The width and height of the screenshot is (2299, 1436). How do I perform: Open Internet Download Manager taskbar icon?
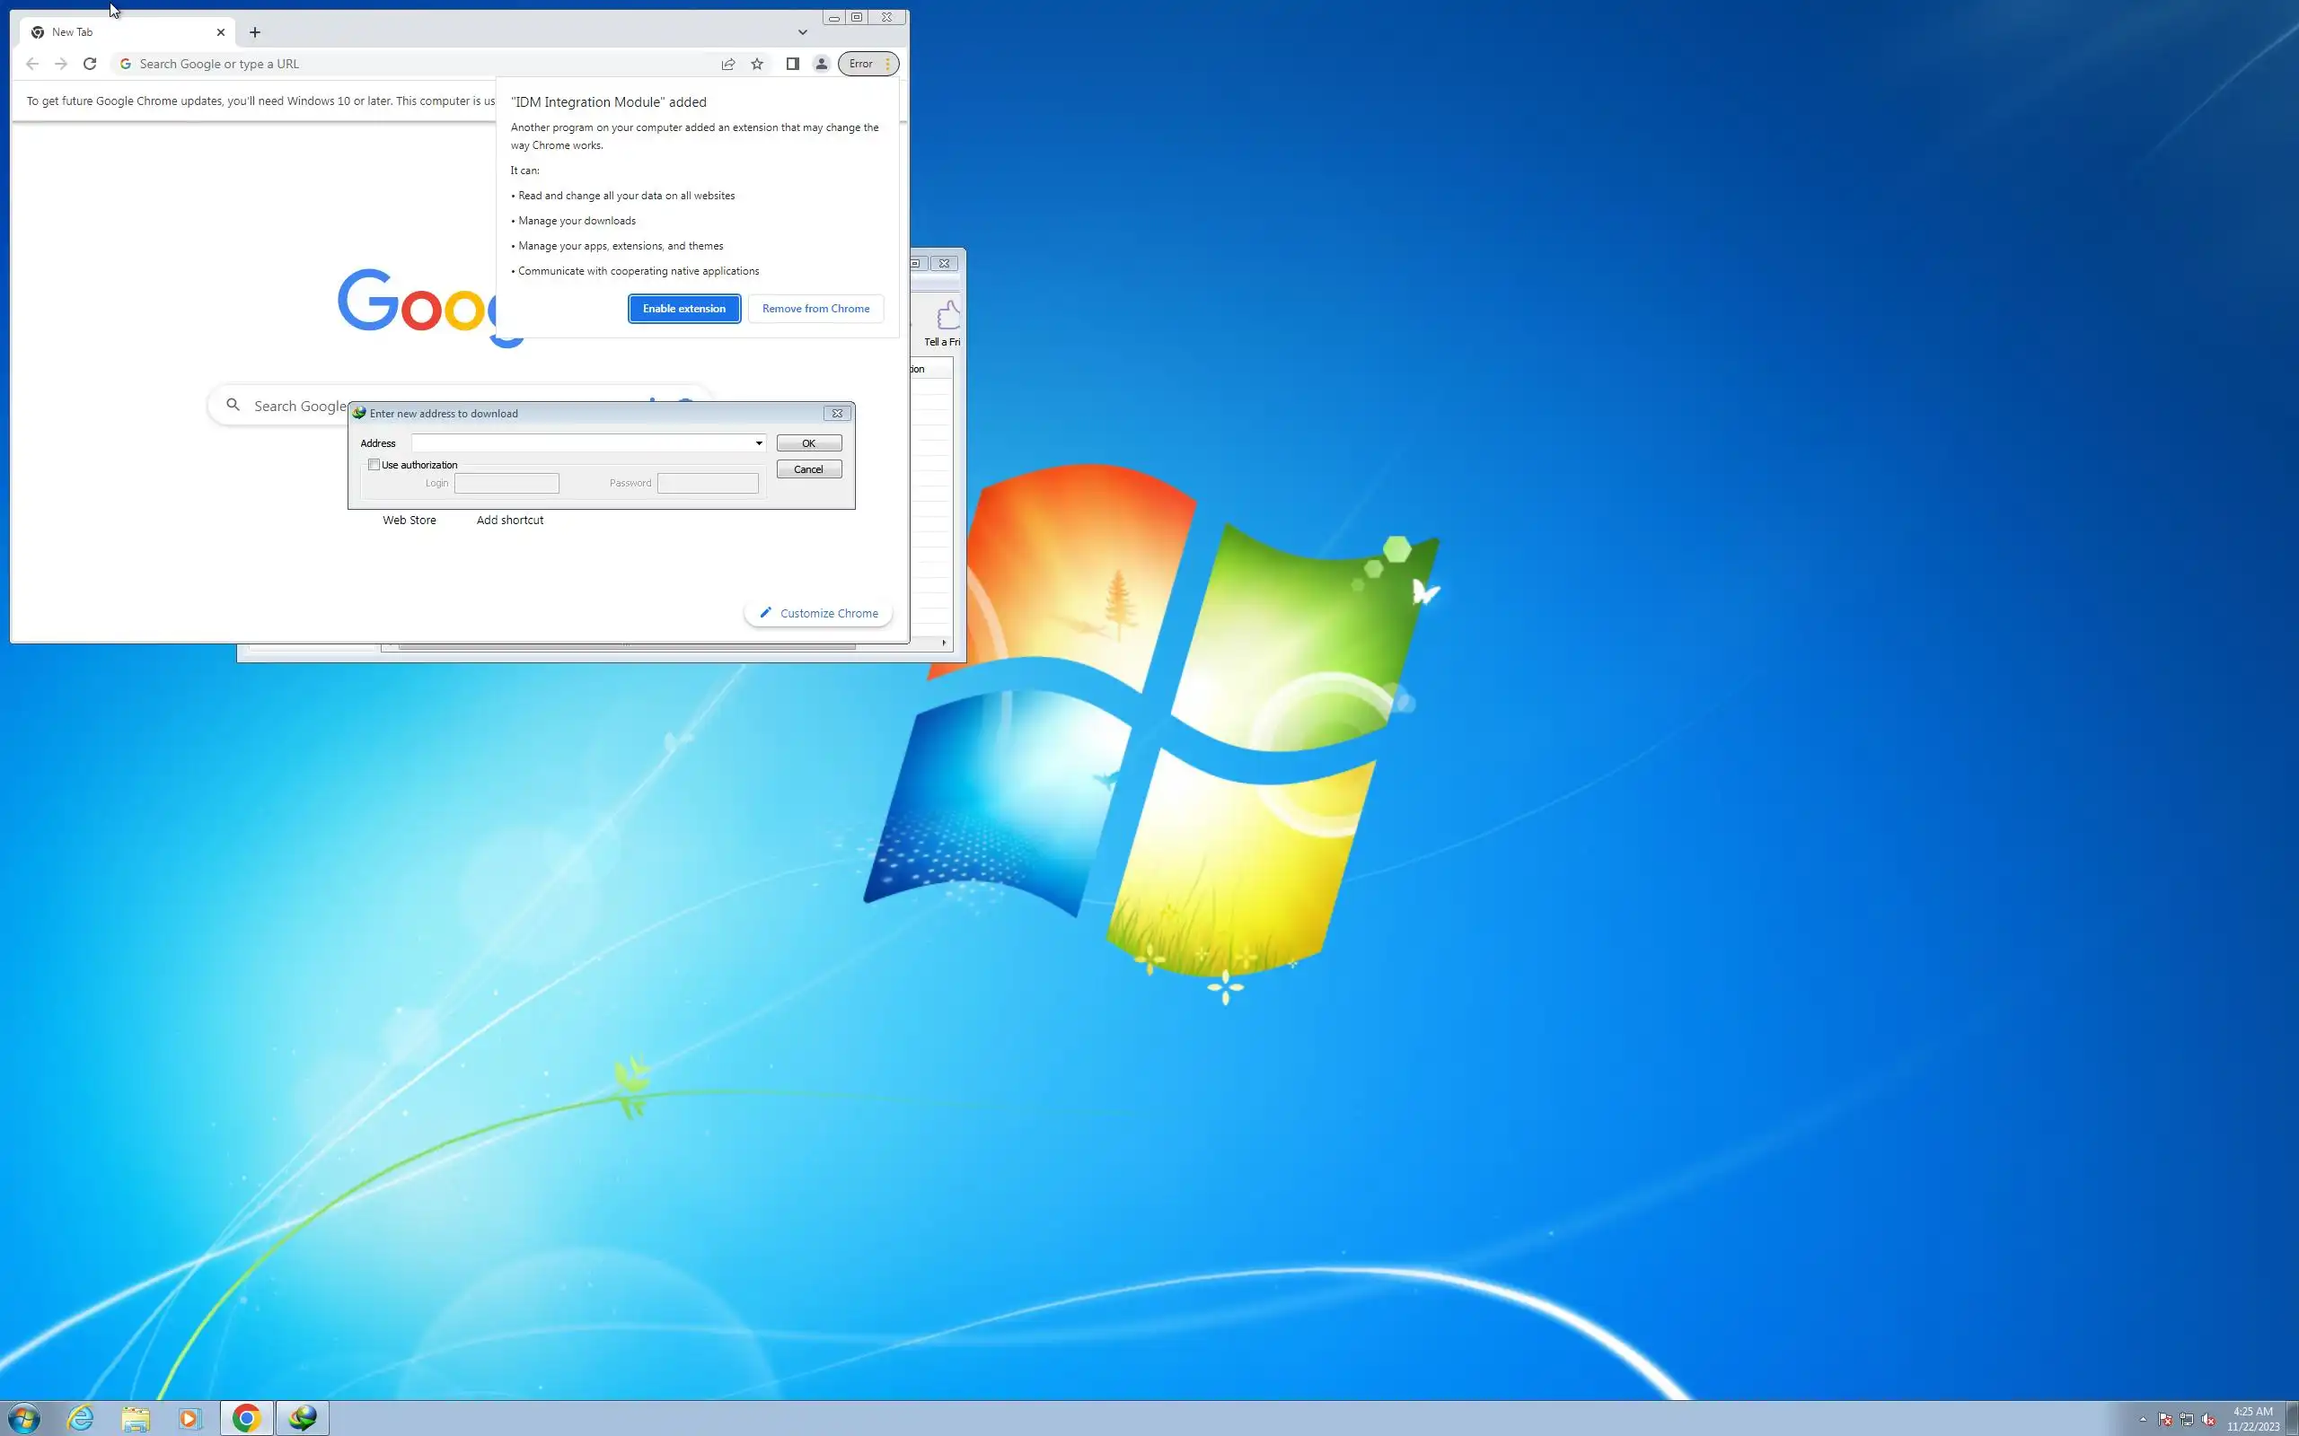click(x=303, y=1418)
